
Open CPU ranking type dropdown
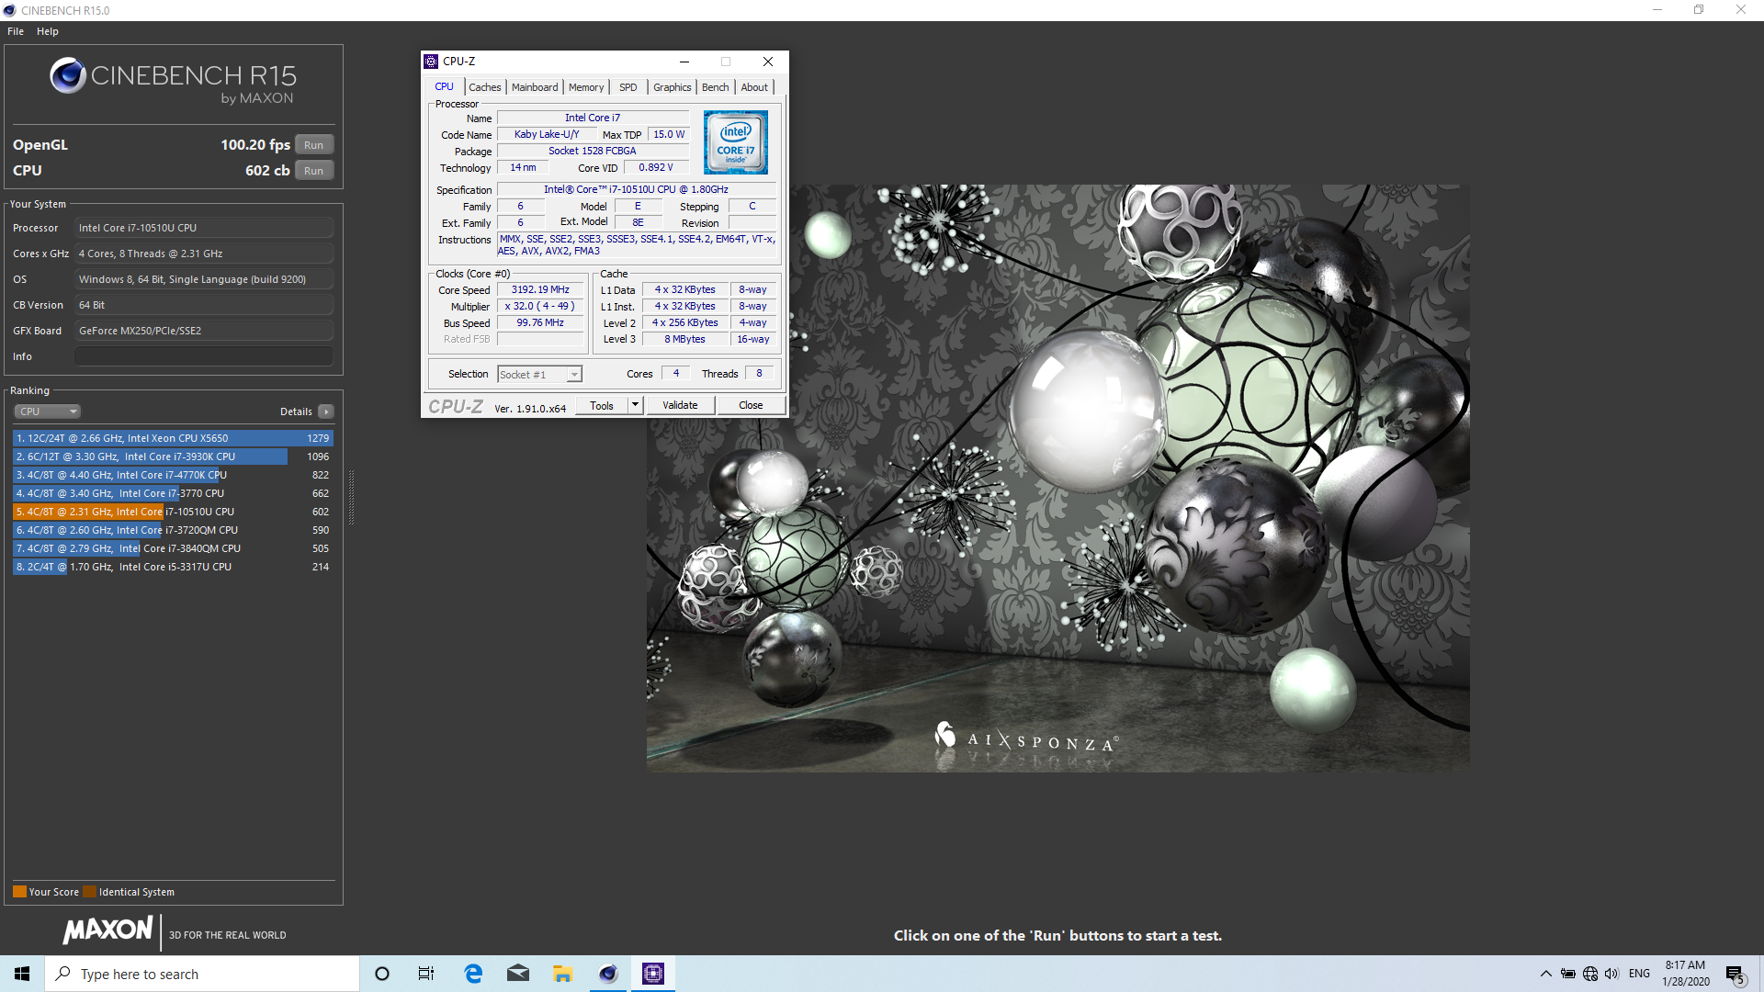point(47,411)
